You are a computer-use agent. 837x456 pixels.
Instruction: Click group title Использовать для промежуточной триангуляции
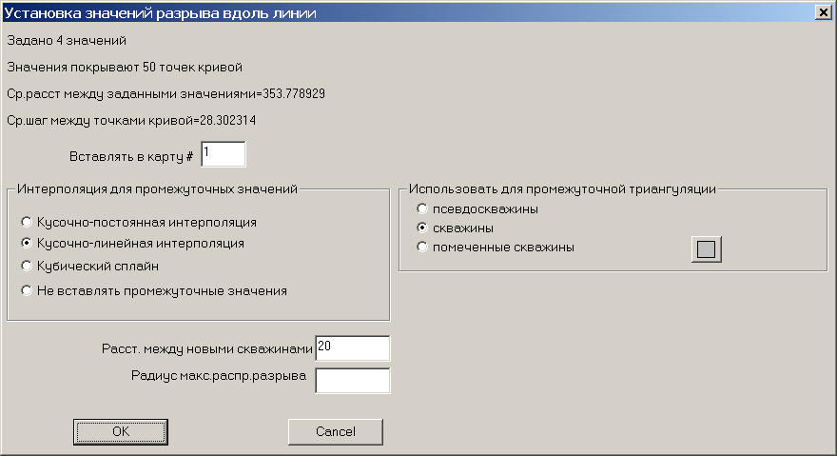562,188
